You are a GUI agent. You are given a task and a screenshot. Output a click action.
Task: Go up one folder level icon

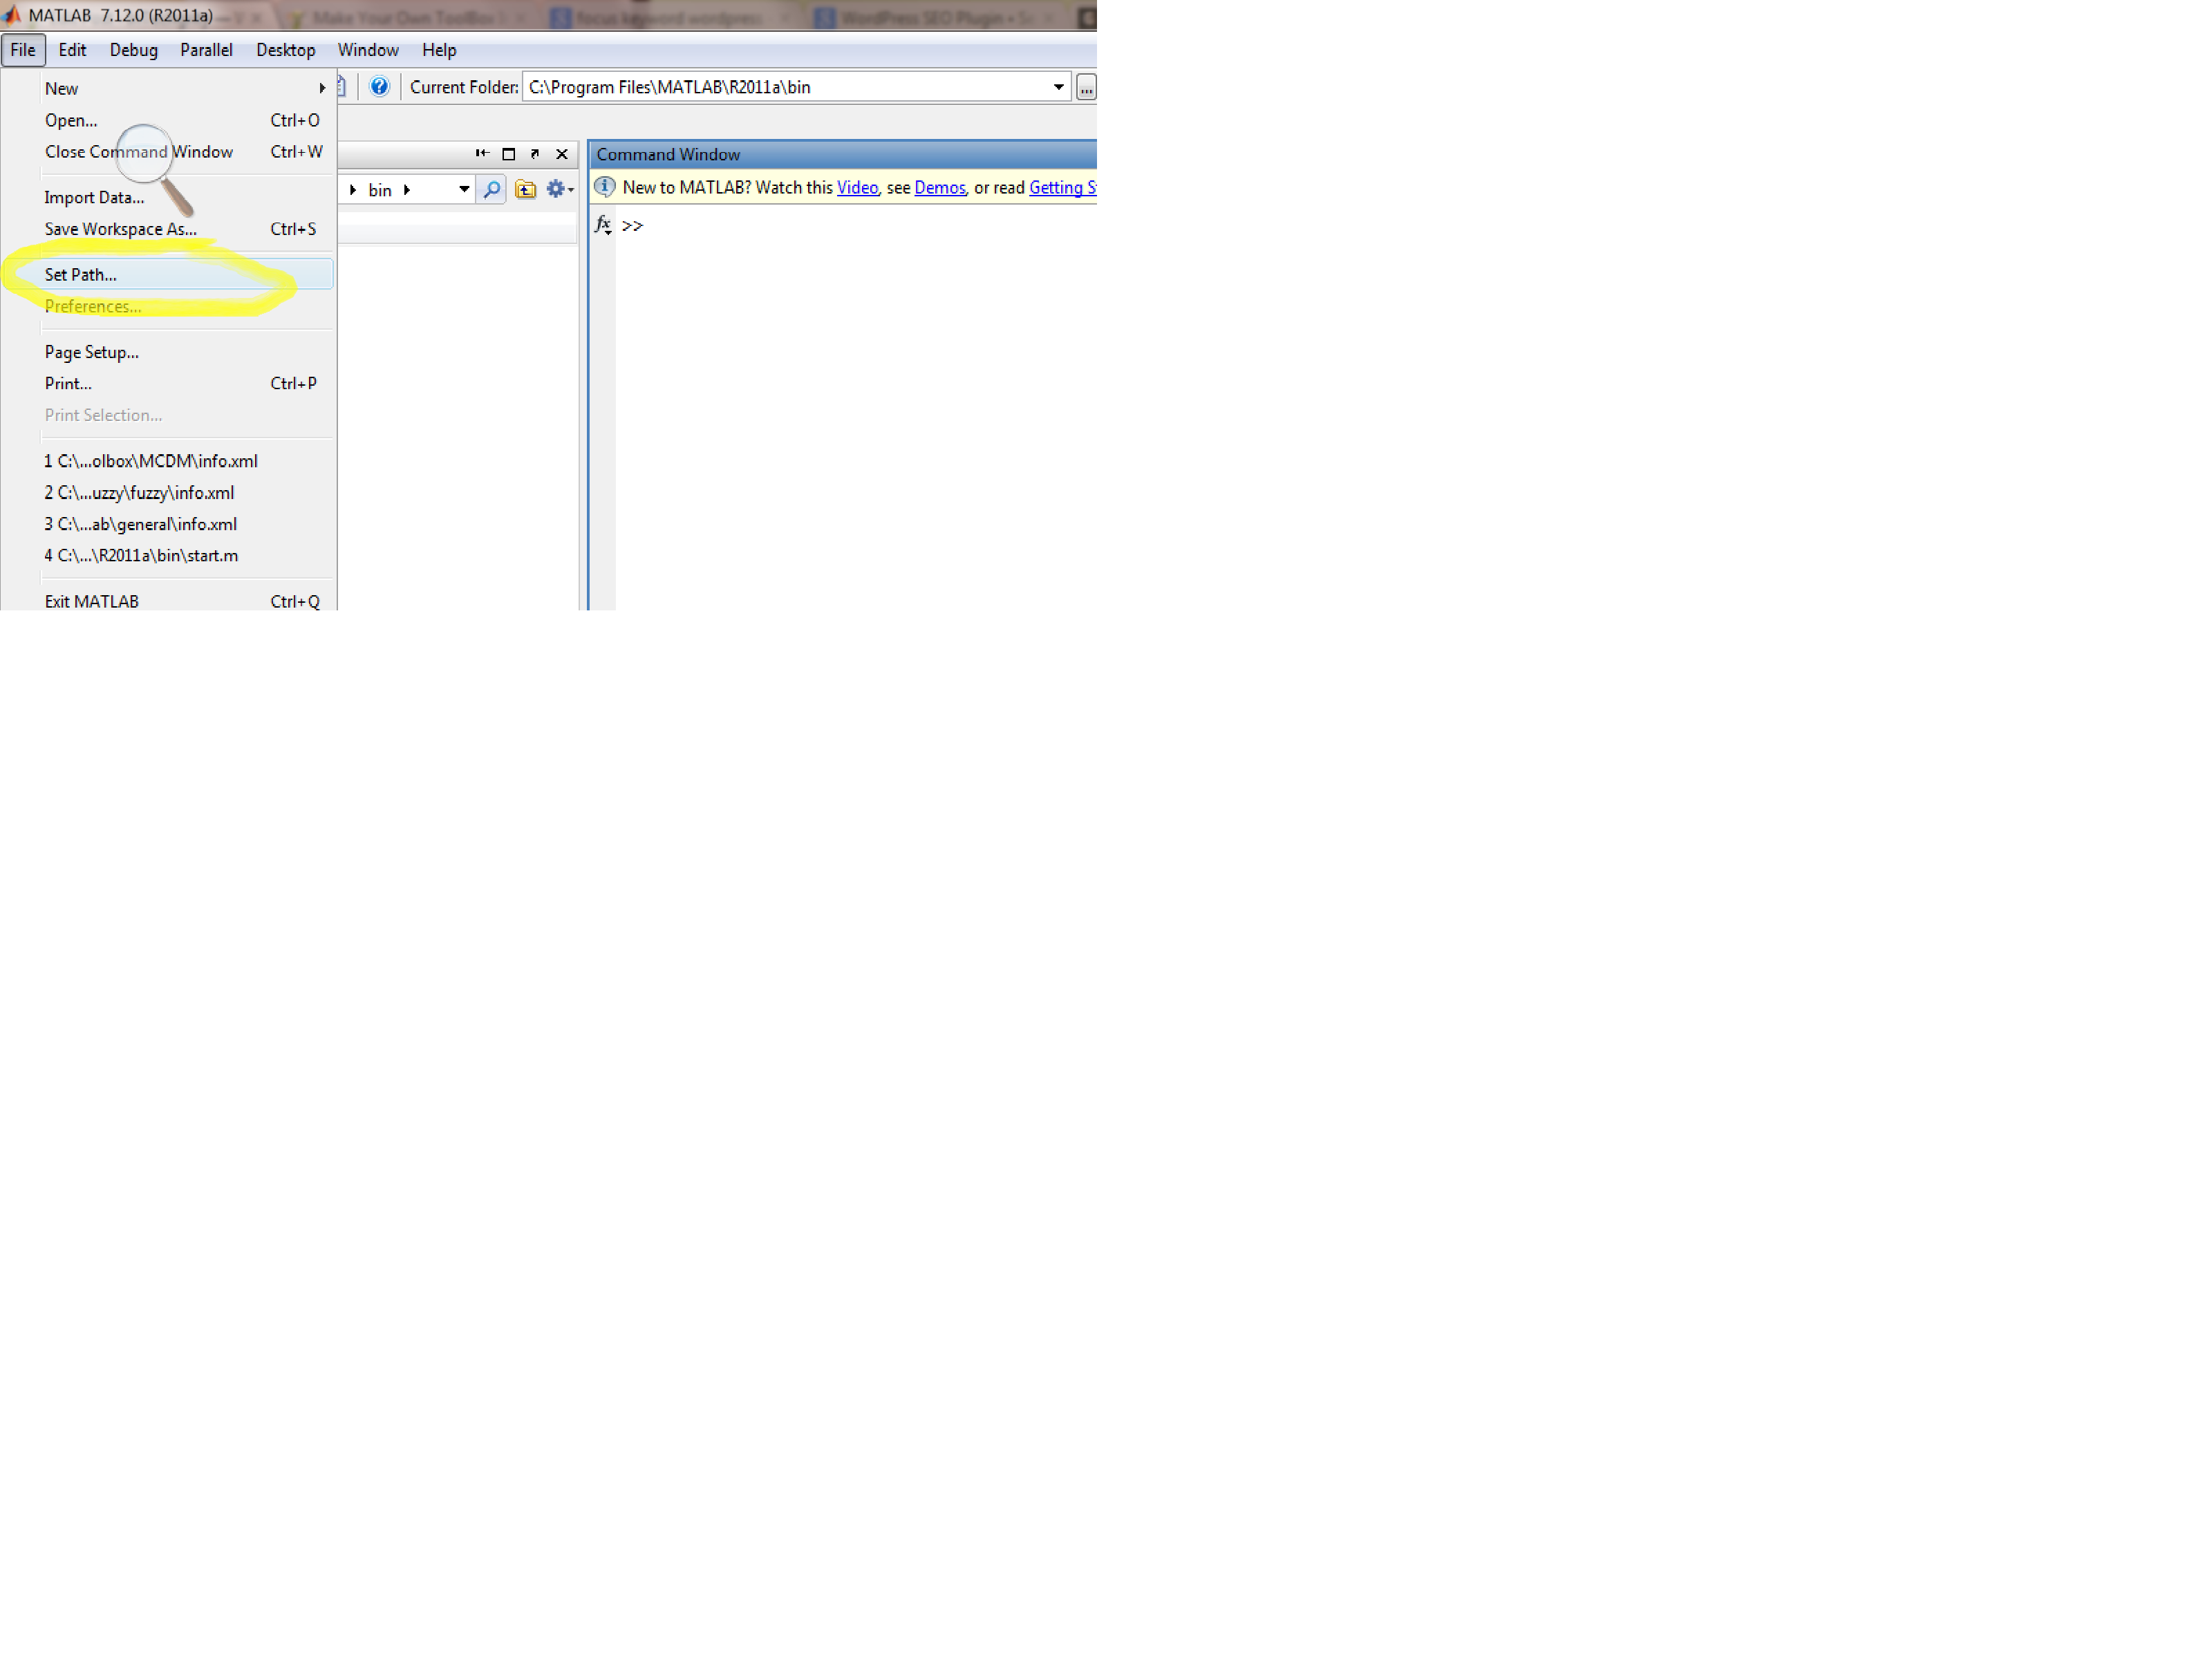(x=525, y=189)
